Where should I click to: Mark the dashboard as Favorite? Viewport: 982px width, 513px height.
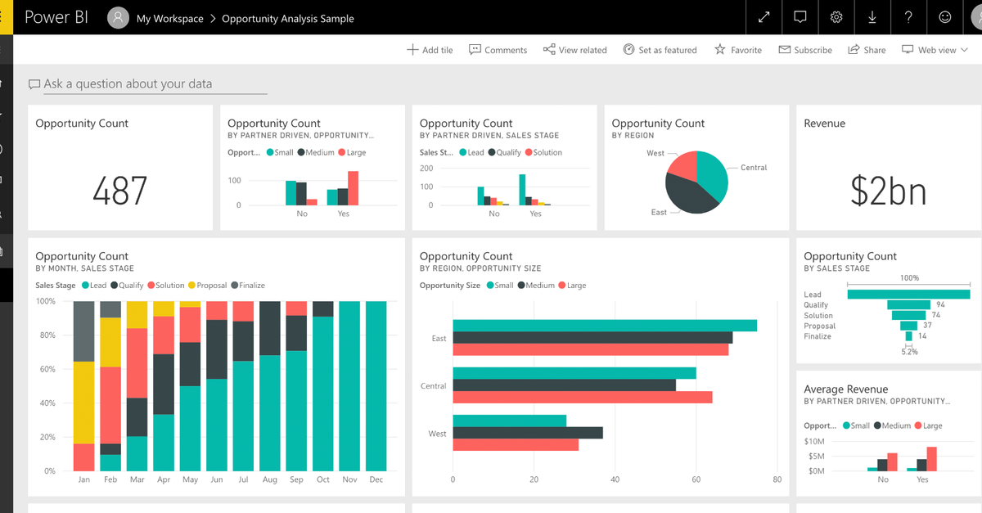click(737, 50)
